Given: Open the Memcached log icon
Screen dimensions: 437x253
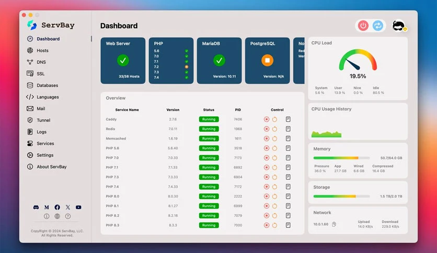Looking at the screenshot, I should pyautogui.click(x=288, y=139).
